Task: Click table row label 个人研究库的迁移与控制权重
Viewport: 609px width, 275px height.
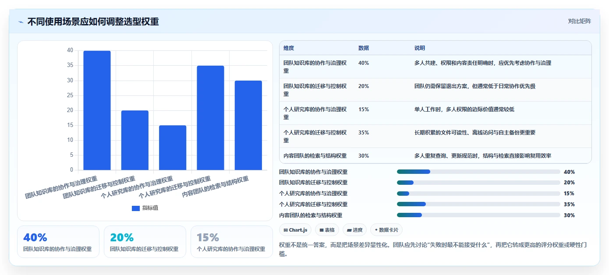Action: click(315, 137)
